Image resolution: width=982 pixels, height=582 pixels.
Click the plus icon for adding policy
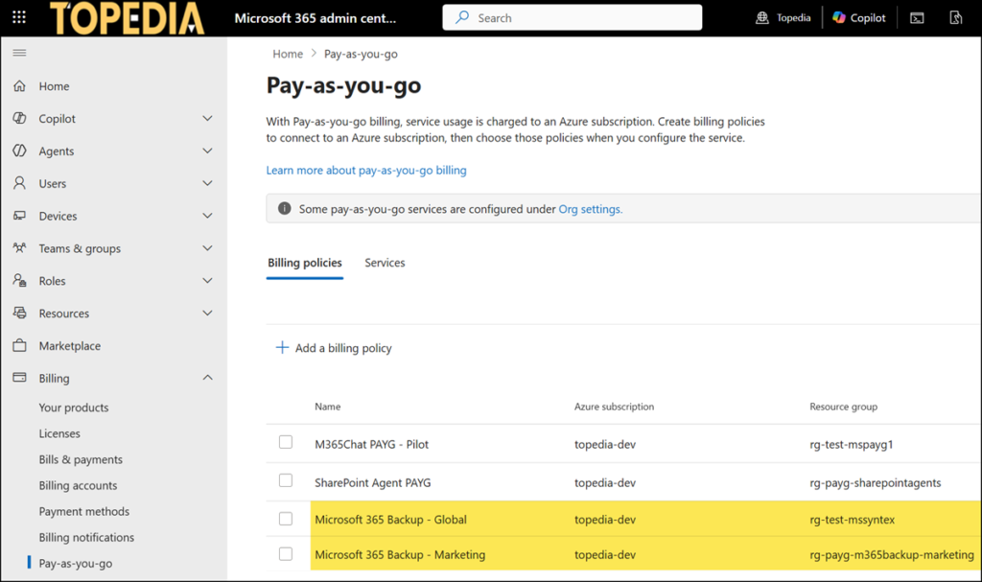click(283, 347)
